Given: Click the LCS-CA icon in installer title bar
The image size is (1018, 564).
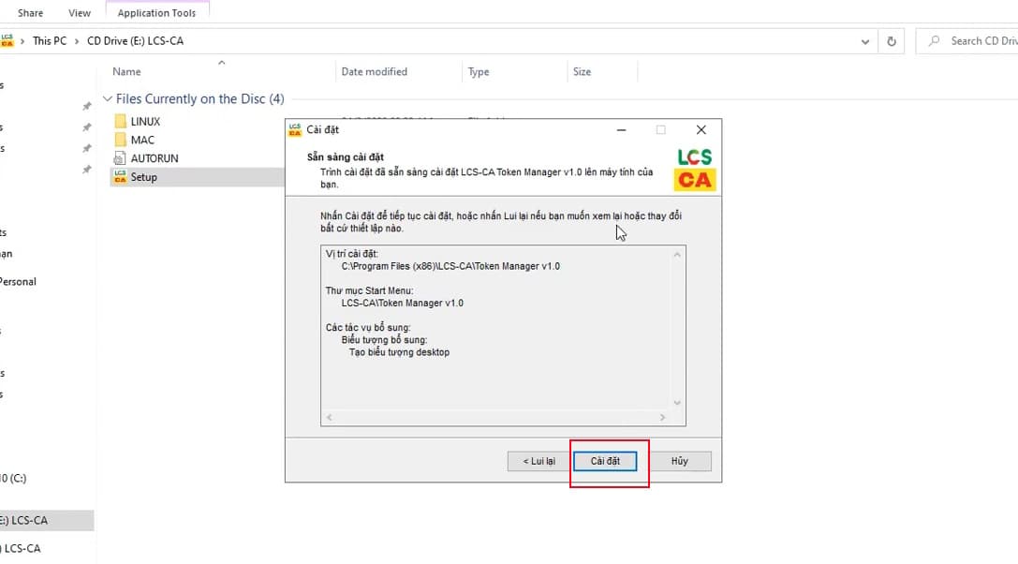Looking at the screenshot, I should 295,129.
